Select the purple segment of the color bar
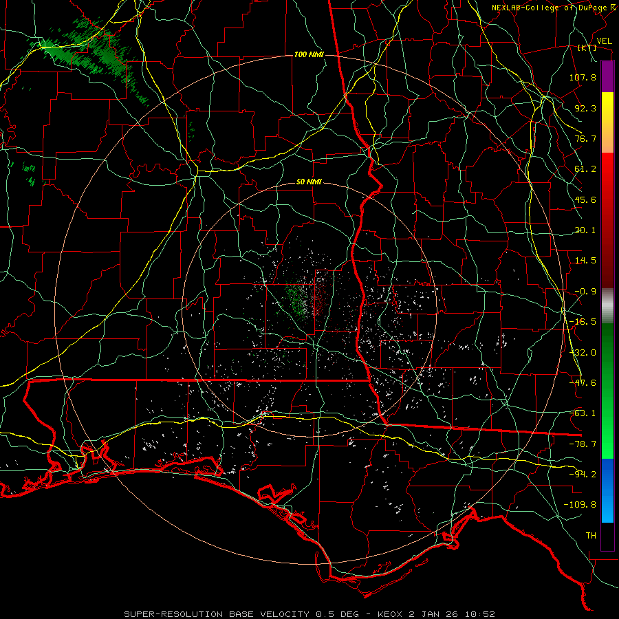The height and width of the screenshot is (619, 619). [x=607, y=76]
